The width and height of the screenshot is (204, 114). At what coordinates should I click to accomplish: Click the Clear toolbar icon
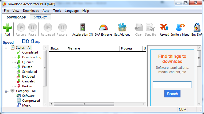(138, 27)
